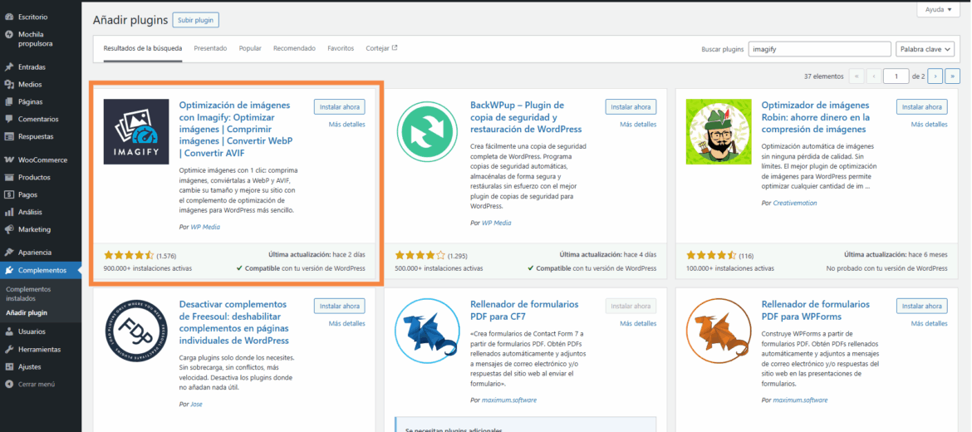Viewport: 972px width, 432px height.
Task: Click the Apariencia paintbrush icon
Action: [8, 253]
